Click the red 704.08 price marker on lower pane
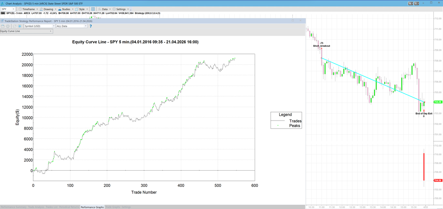The image size is (443, 209). pyautogui.click(x=438, y=180)
